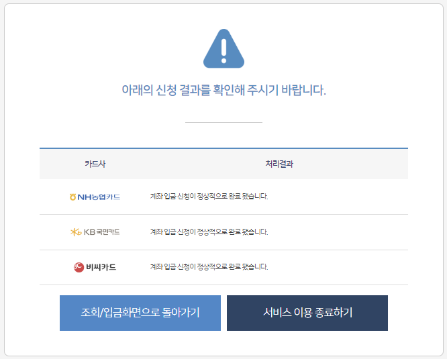Viewport: 447px width, 359px height.
Task: Click the KB국민카드 row result message
Action: (x=209, y=232)
